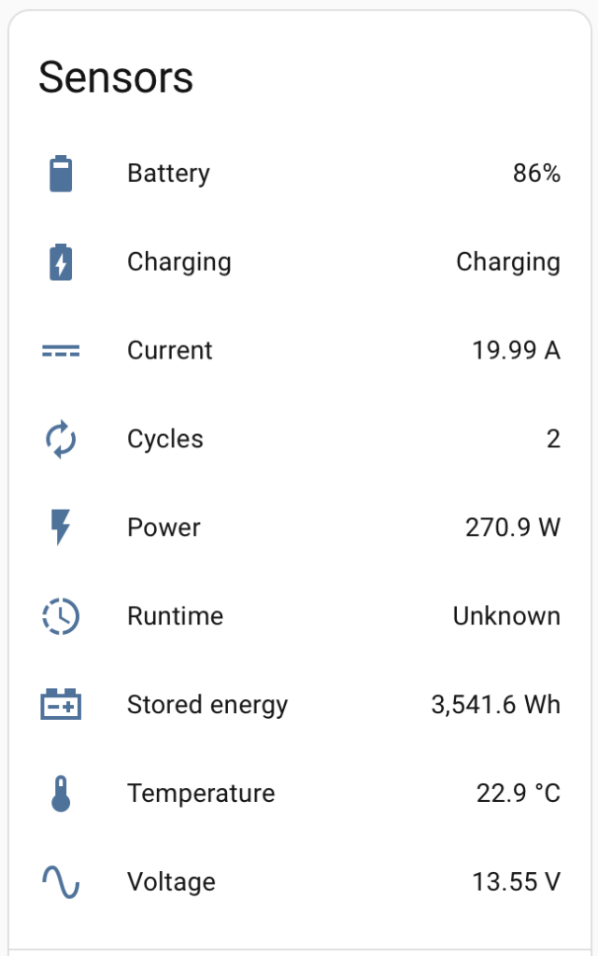Open the Battery sensor label
This screenshot has width=598, height=956.
click(x=168, y=174)
